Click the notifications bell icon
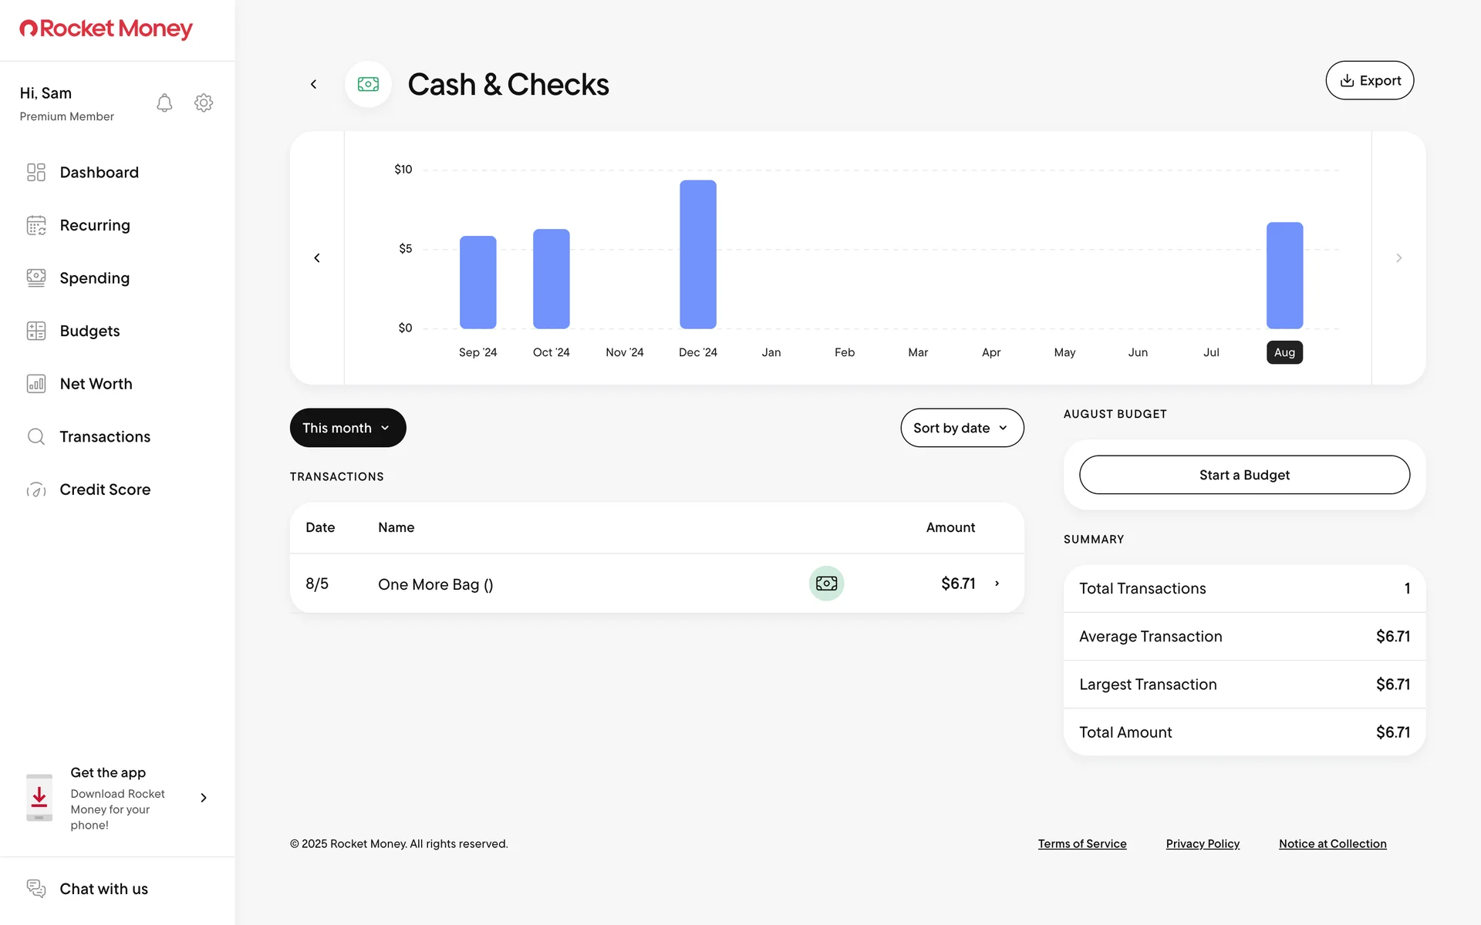Viewport: 1481px width, 925px height. [x=164, y=103]
